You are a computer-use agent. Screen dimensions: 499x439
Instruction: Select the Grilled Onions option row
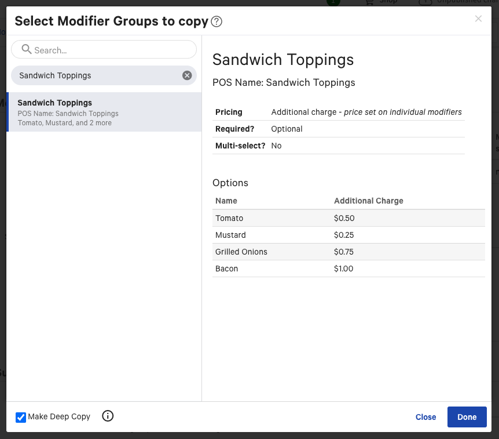click(289, 252)
